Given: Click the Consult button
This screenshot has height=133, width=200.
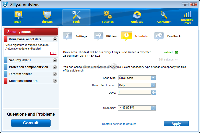Looking at the screenshot, I should 31,123.
